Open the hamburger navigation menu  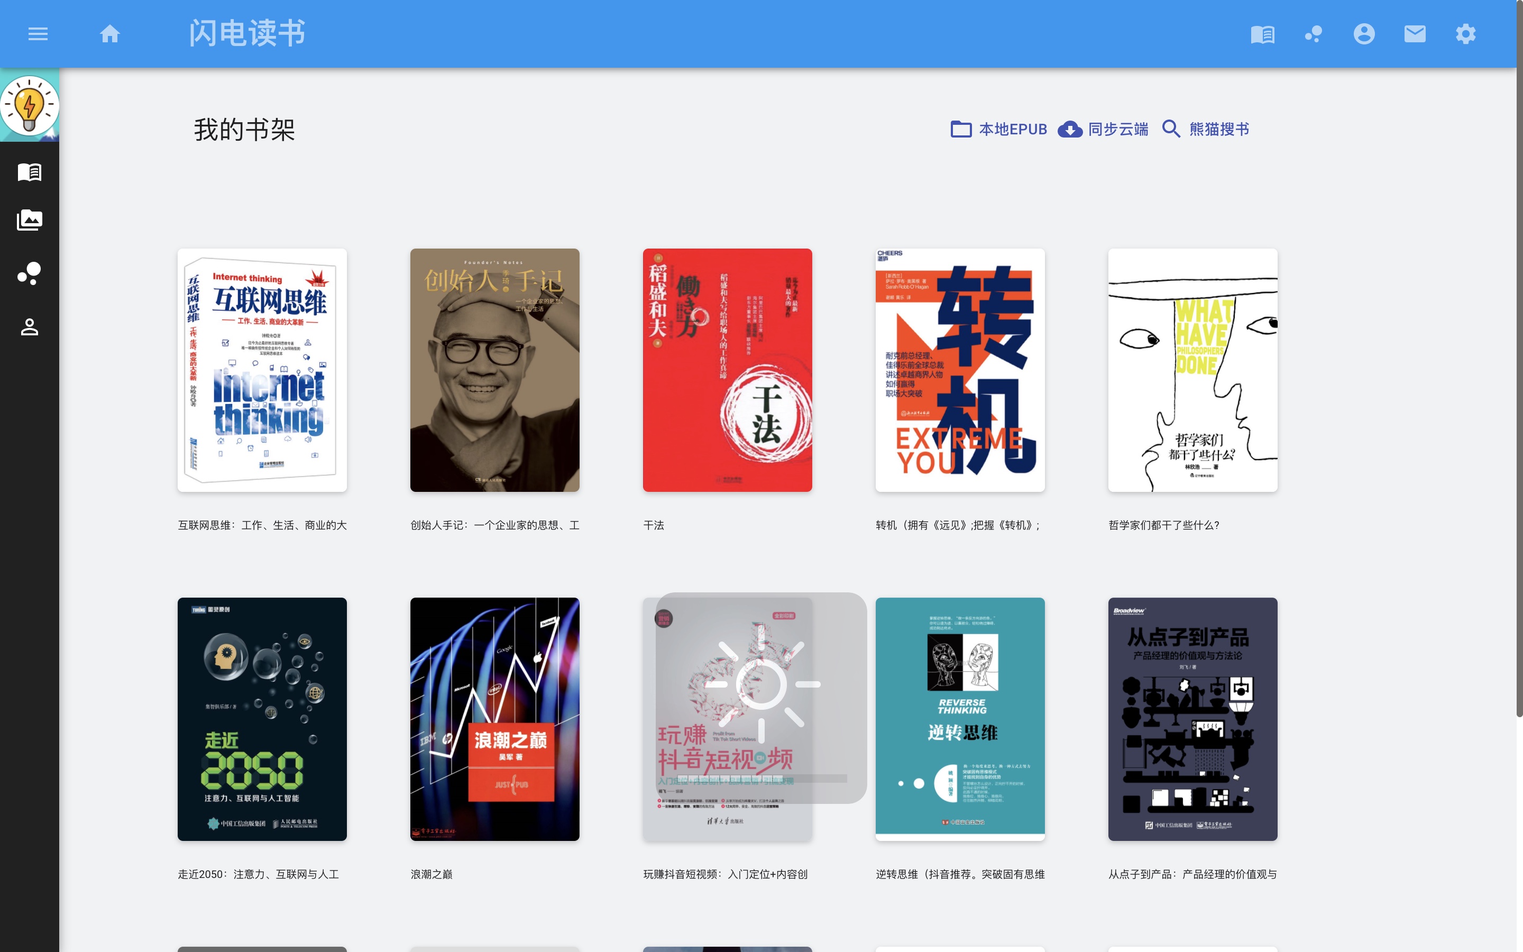[x=37, y=33]
